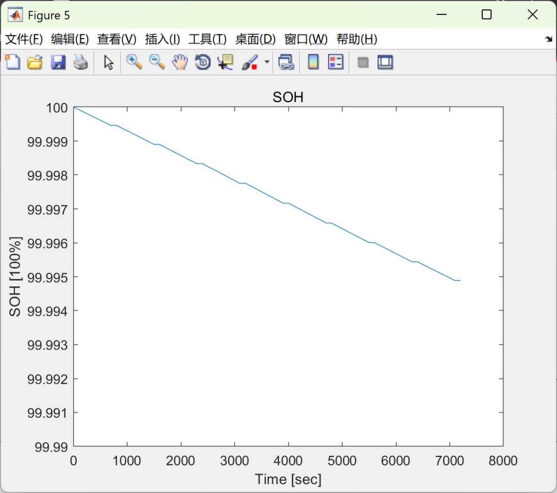The image size is (557, 493).
Task: Select the Zoom In tool
Action: (134, 62)
